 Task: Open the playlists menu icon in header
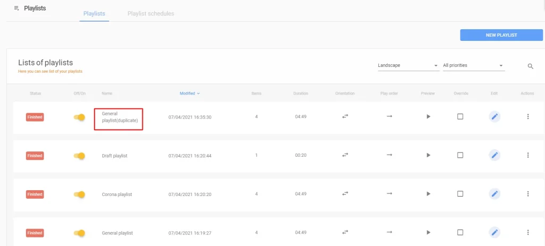coord(16,8)
